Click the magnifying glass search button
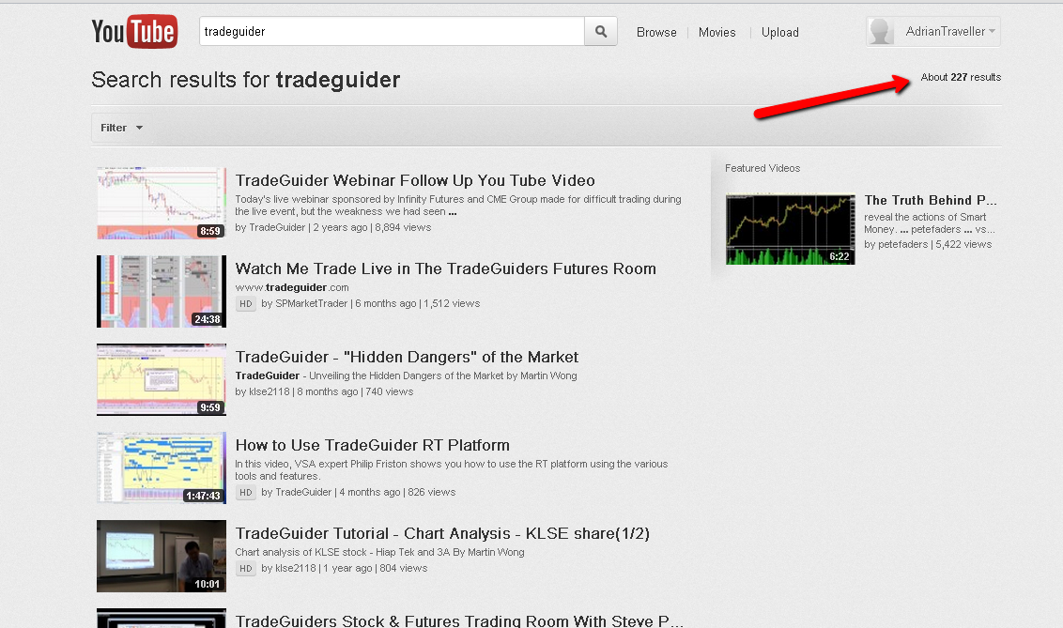The image size is (1063, 628). point(601,31)
